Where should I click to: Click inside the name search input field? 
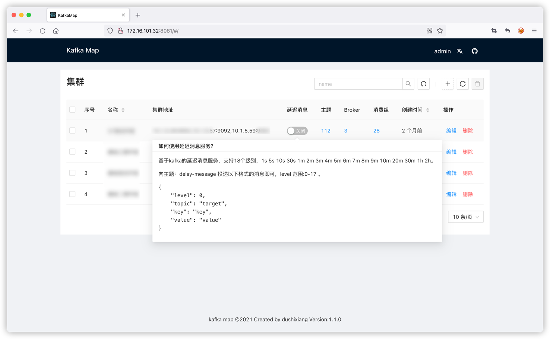[358, 84]
